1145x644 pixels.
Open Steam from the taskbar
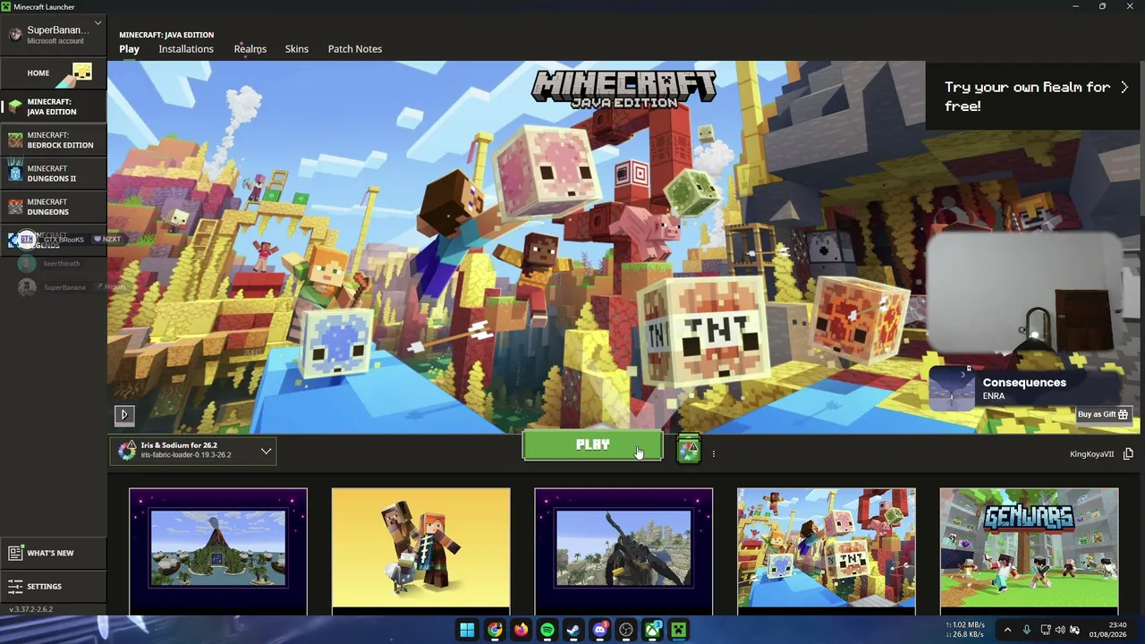click(x=573, y=631)
